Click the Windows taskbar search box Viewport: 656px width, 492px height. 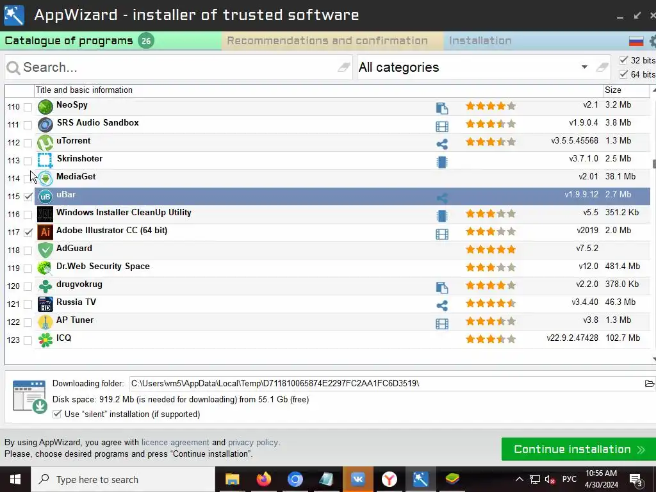point(123,479)
